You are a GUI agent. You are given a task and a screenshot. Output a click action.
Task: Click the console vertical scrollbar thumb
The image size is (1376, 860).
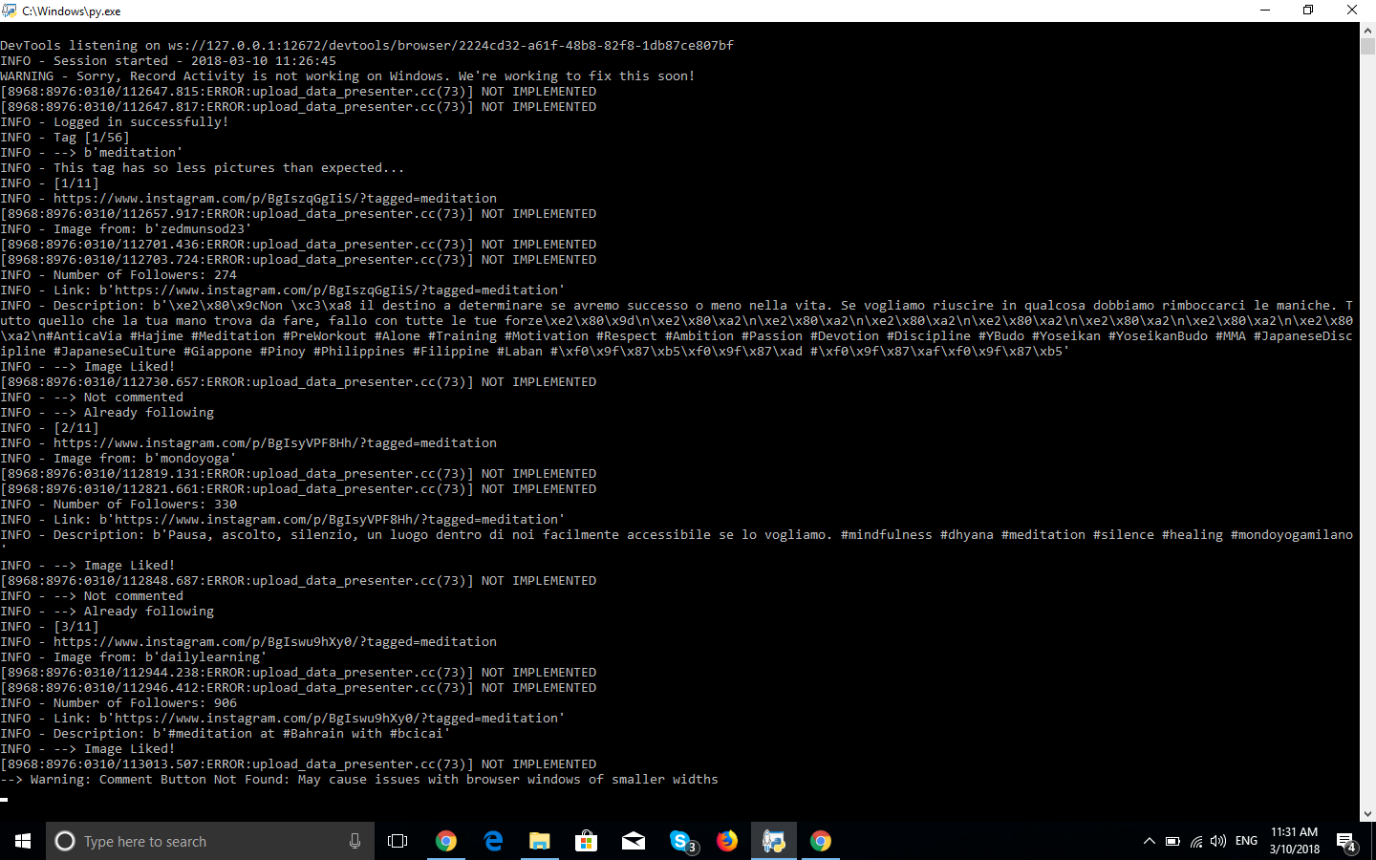tap(1367, 46)
